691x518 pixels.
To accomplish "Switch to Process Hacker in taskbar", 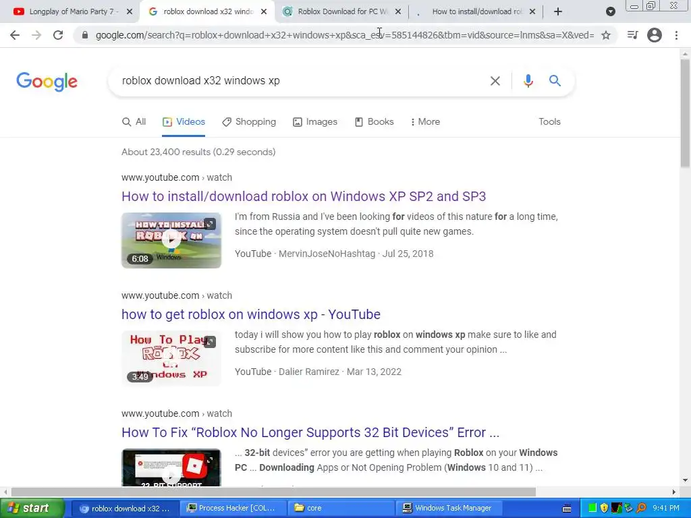I will [233, 509].
